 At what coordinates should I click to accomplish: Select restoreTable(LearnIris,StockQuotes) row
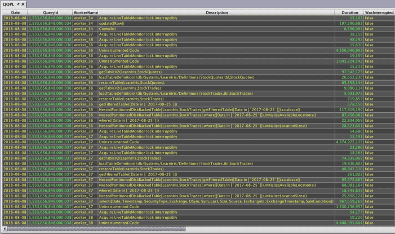pyautogui.click(x=216, y=82)
